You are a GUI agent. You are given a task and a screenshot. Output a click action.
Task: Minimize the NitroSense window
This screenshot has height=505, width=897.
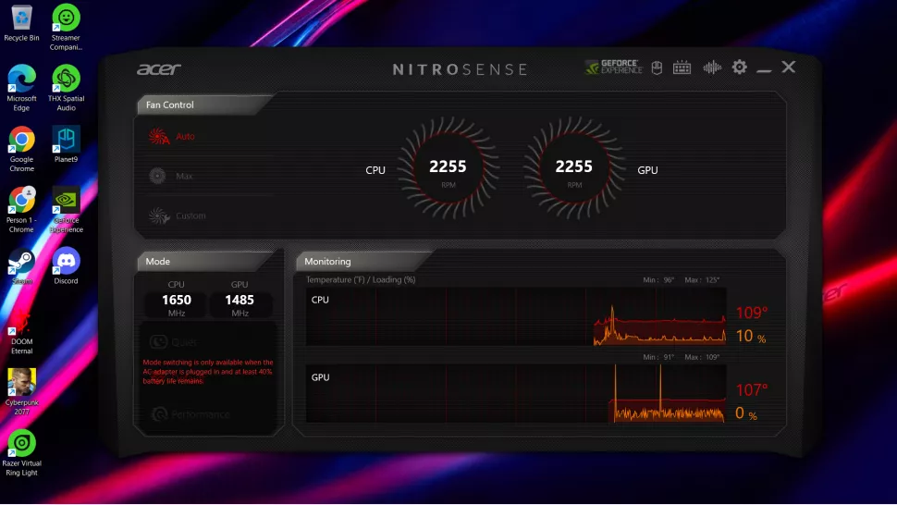[x=764, y=69]
